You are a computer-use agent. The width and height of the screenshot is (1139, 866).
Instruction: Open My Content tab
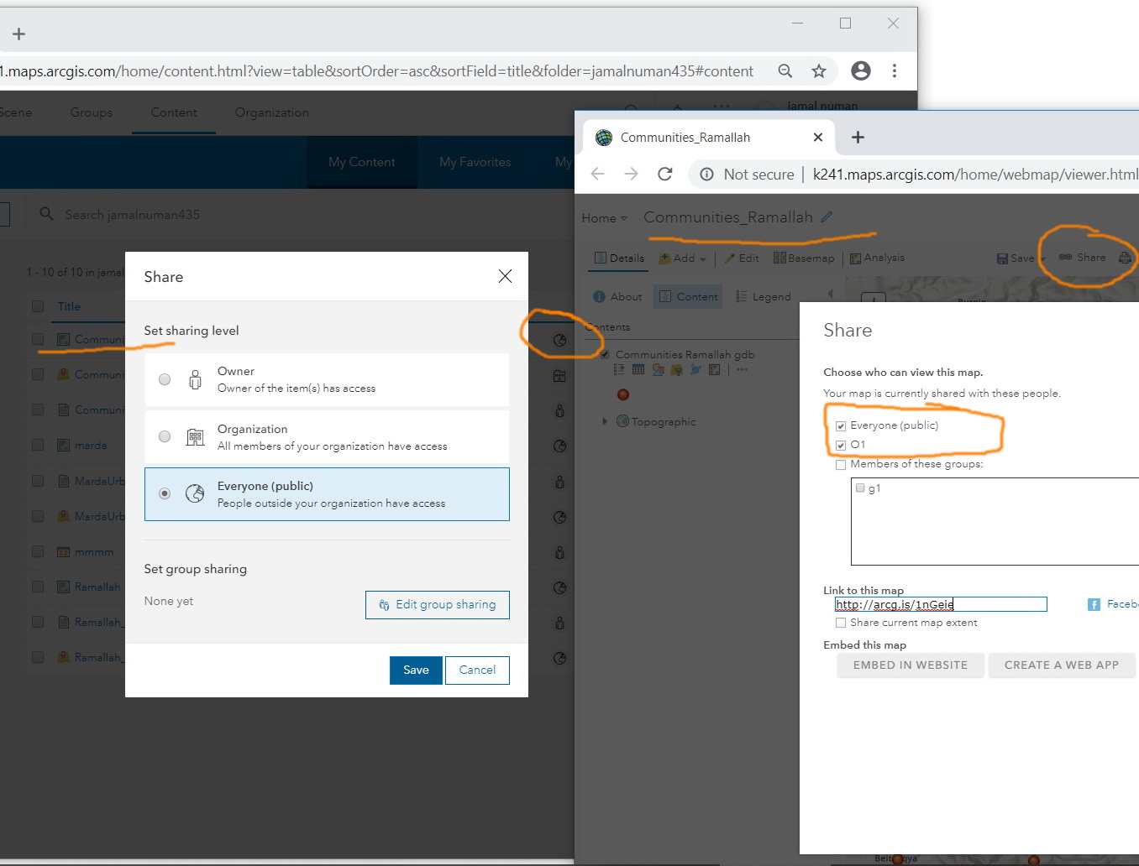coord(361,162)
